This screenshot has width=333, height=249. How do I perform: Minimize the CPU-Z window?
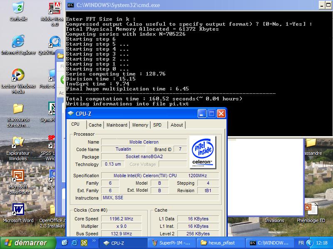coord(202,114)
